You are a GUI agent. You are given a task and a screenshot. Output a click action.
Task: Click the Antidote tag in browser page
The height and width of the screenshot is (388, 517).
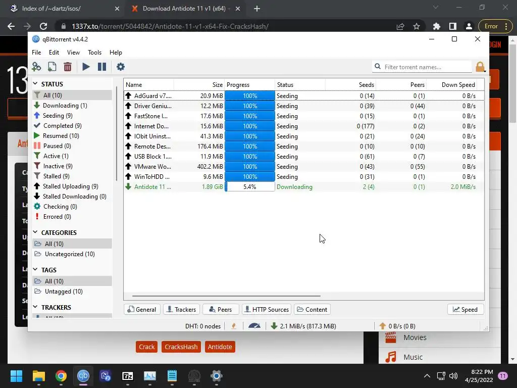[x=220, y=347]
